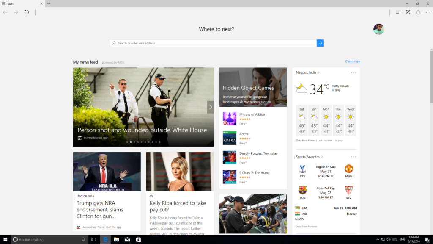Click the page vertical scrollbar thumb

(x=431, y=76)
